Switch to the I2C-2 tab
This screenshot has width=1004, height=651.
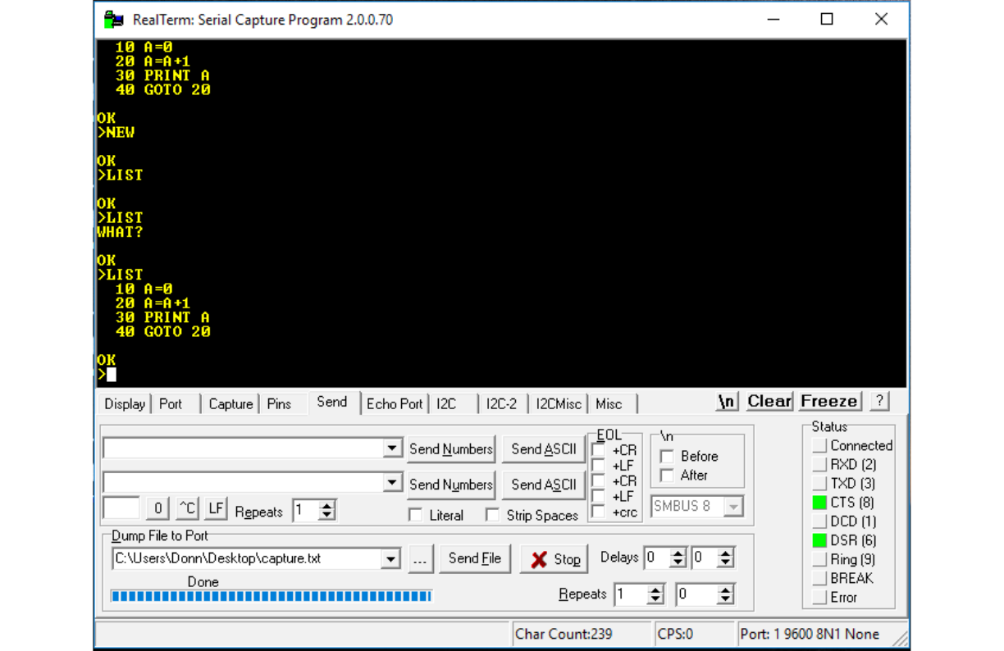(x=502, y=403)
